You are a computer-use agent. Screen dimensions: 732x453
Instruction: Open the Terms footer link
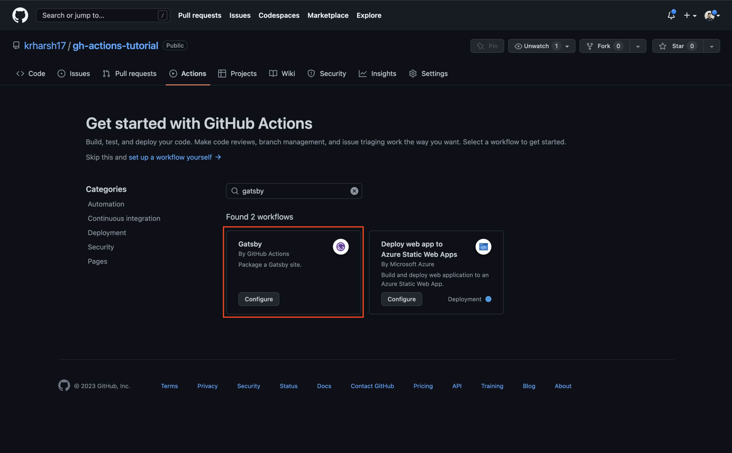click(169, 386)
